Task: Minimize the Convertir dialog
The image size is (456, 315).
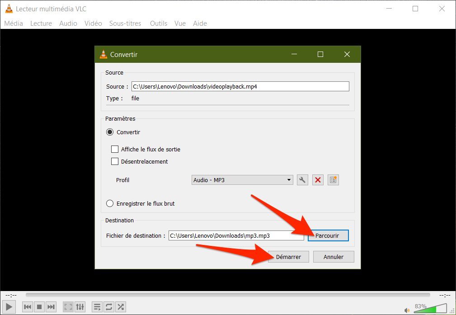Action: click(x=294, y=54)
